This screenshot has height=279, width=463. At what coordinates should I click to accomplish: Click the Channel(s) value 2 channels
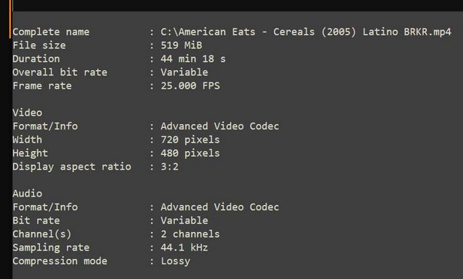pyautogui.click(x=190, y=234)
